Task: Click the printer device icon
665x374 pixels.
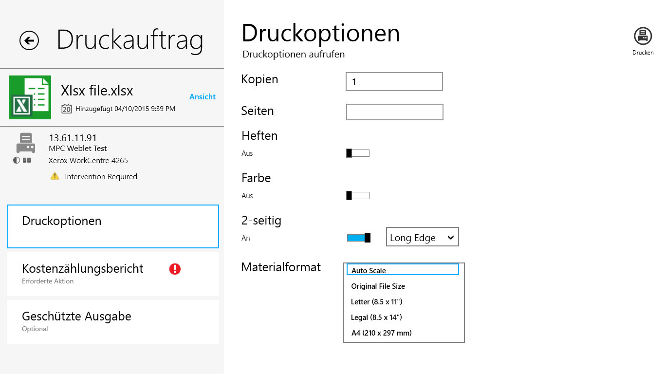Action: coord(25,143)
